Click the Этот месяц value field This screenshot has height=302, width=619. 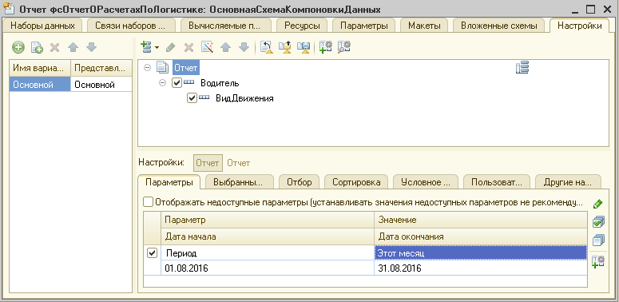(x=481, y=253)
